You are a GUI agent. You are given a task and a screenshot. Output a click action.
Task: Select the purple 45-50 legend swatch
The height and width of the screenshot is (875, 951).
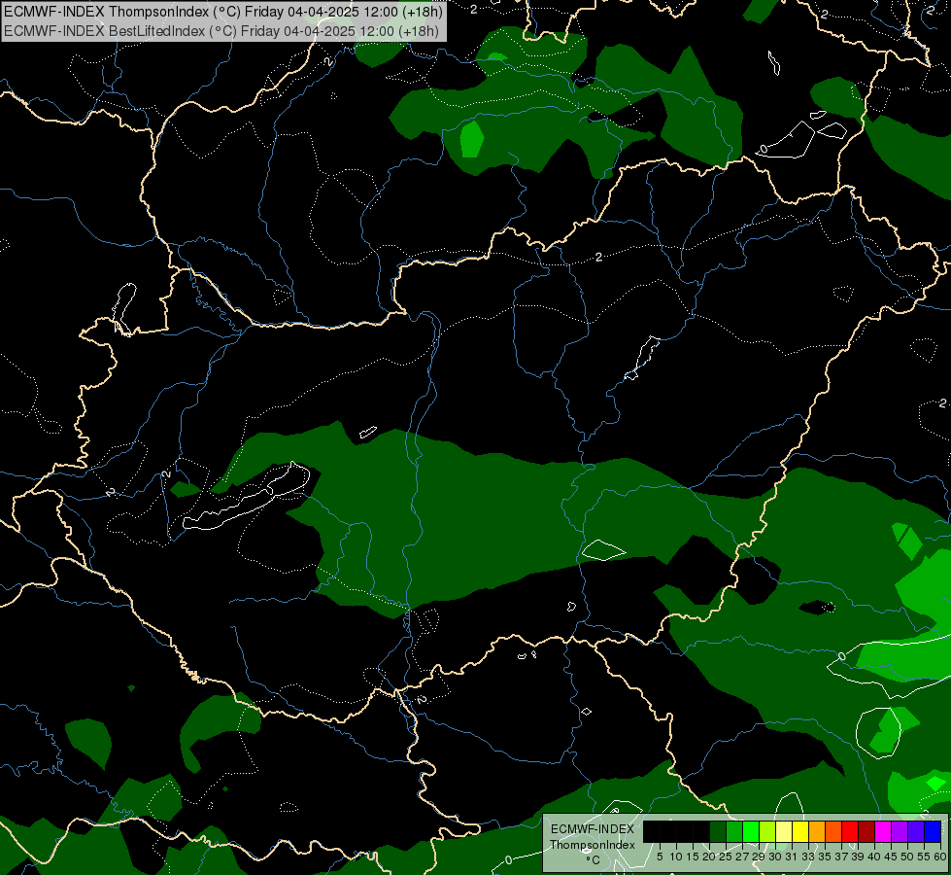click(900, 831)
